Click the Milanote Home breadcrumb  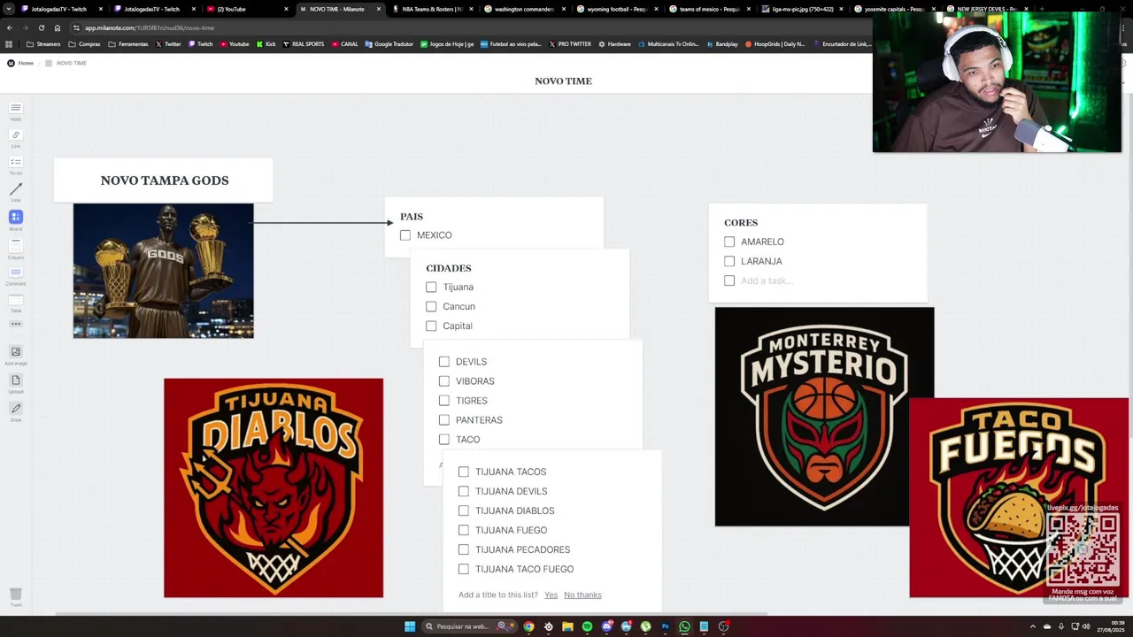tap(20, 63)
